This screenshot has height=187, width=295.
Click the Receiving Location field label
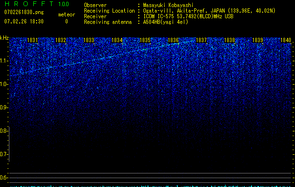[109, 11]
